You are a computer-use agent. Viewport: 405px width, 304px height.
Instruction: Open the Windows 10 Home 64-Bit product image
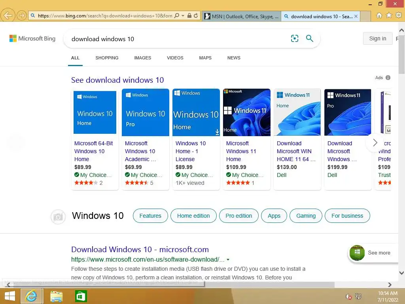click(95, 112)
